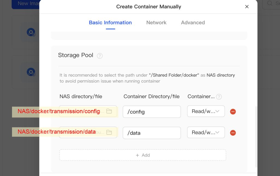Screen dimensions: 280x176
Task: Click the /config container directory field
Action: coord(151,112)
